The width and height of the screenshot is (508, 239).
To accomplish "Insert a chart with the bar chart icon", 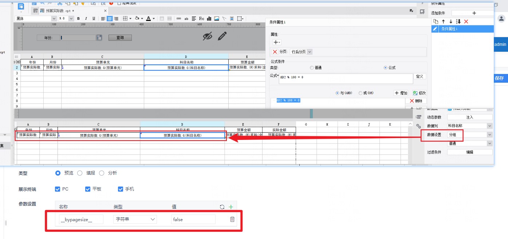I will [x=209, y=19].
